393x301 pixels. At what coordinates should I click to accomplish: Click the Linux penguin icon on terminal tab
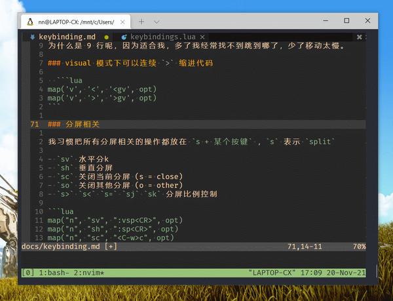pyautogui.click(x=30, y=22)
